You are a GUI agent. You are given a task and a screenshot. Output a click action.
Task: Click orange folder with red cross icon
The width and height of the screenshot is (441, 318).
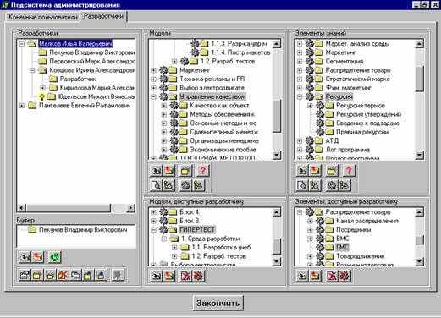pyautogui.click(x=63, y=275)
